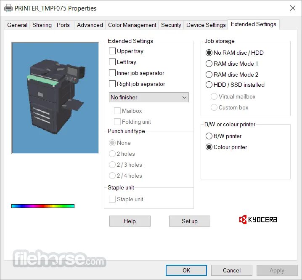Click the Apply button
The height and width of the screenshot is (280, 302).
pos(277,270)
